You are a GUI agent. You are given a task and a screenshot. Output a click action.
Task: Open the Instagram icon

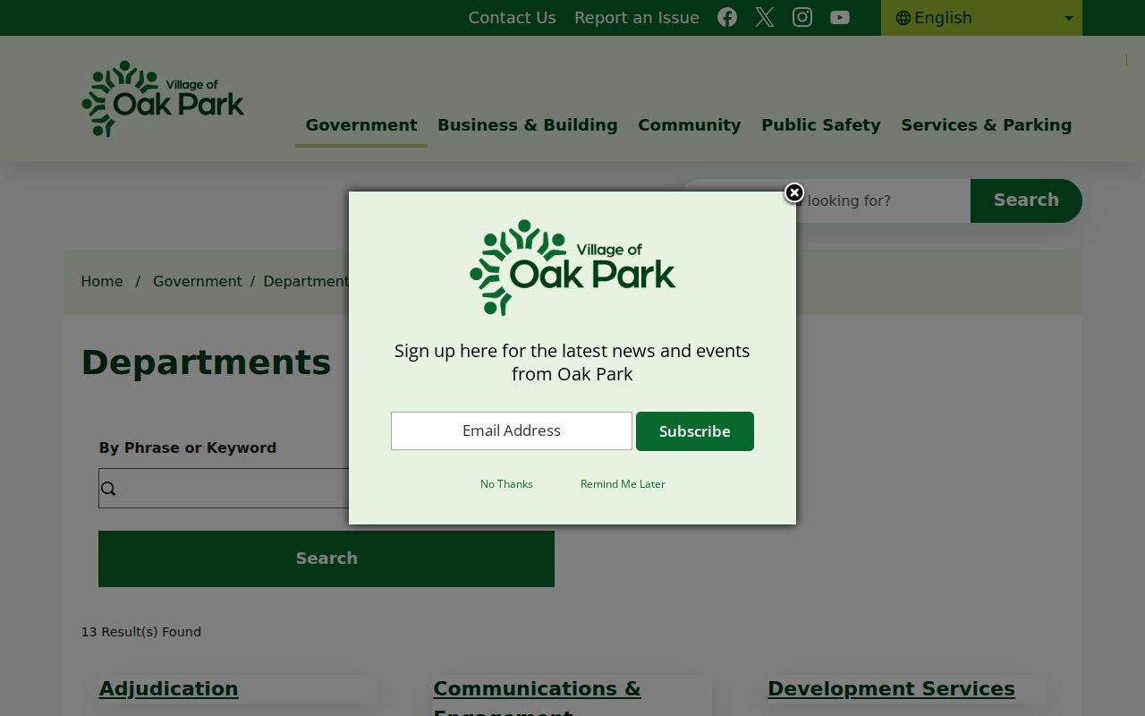[802, 18]
